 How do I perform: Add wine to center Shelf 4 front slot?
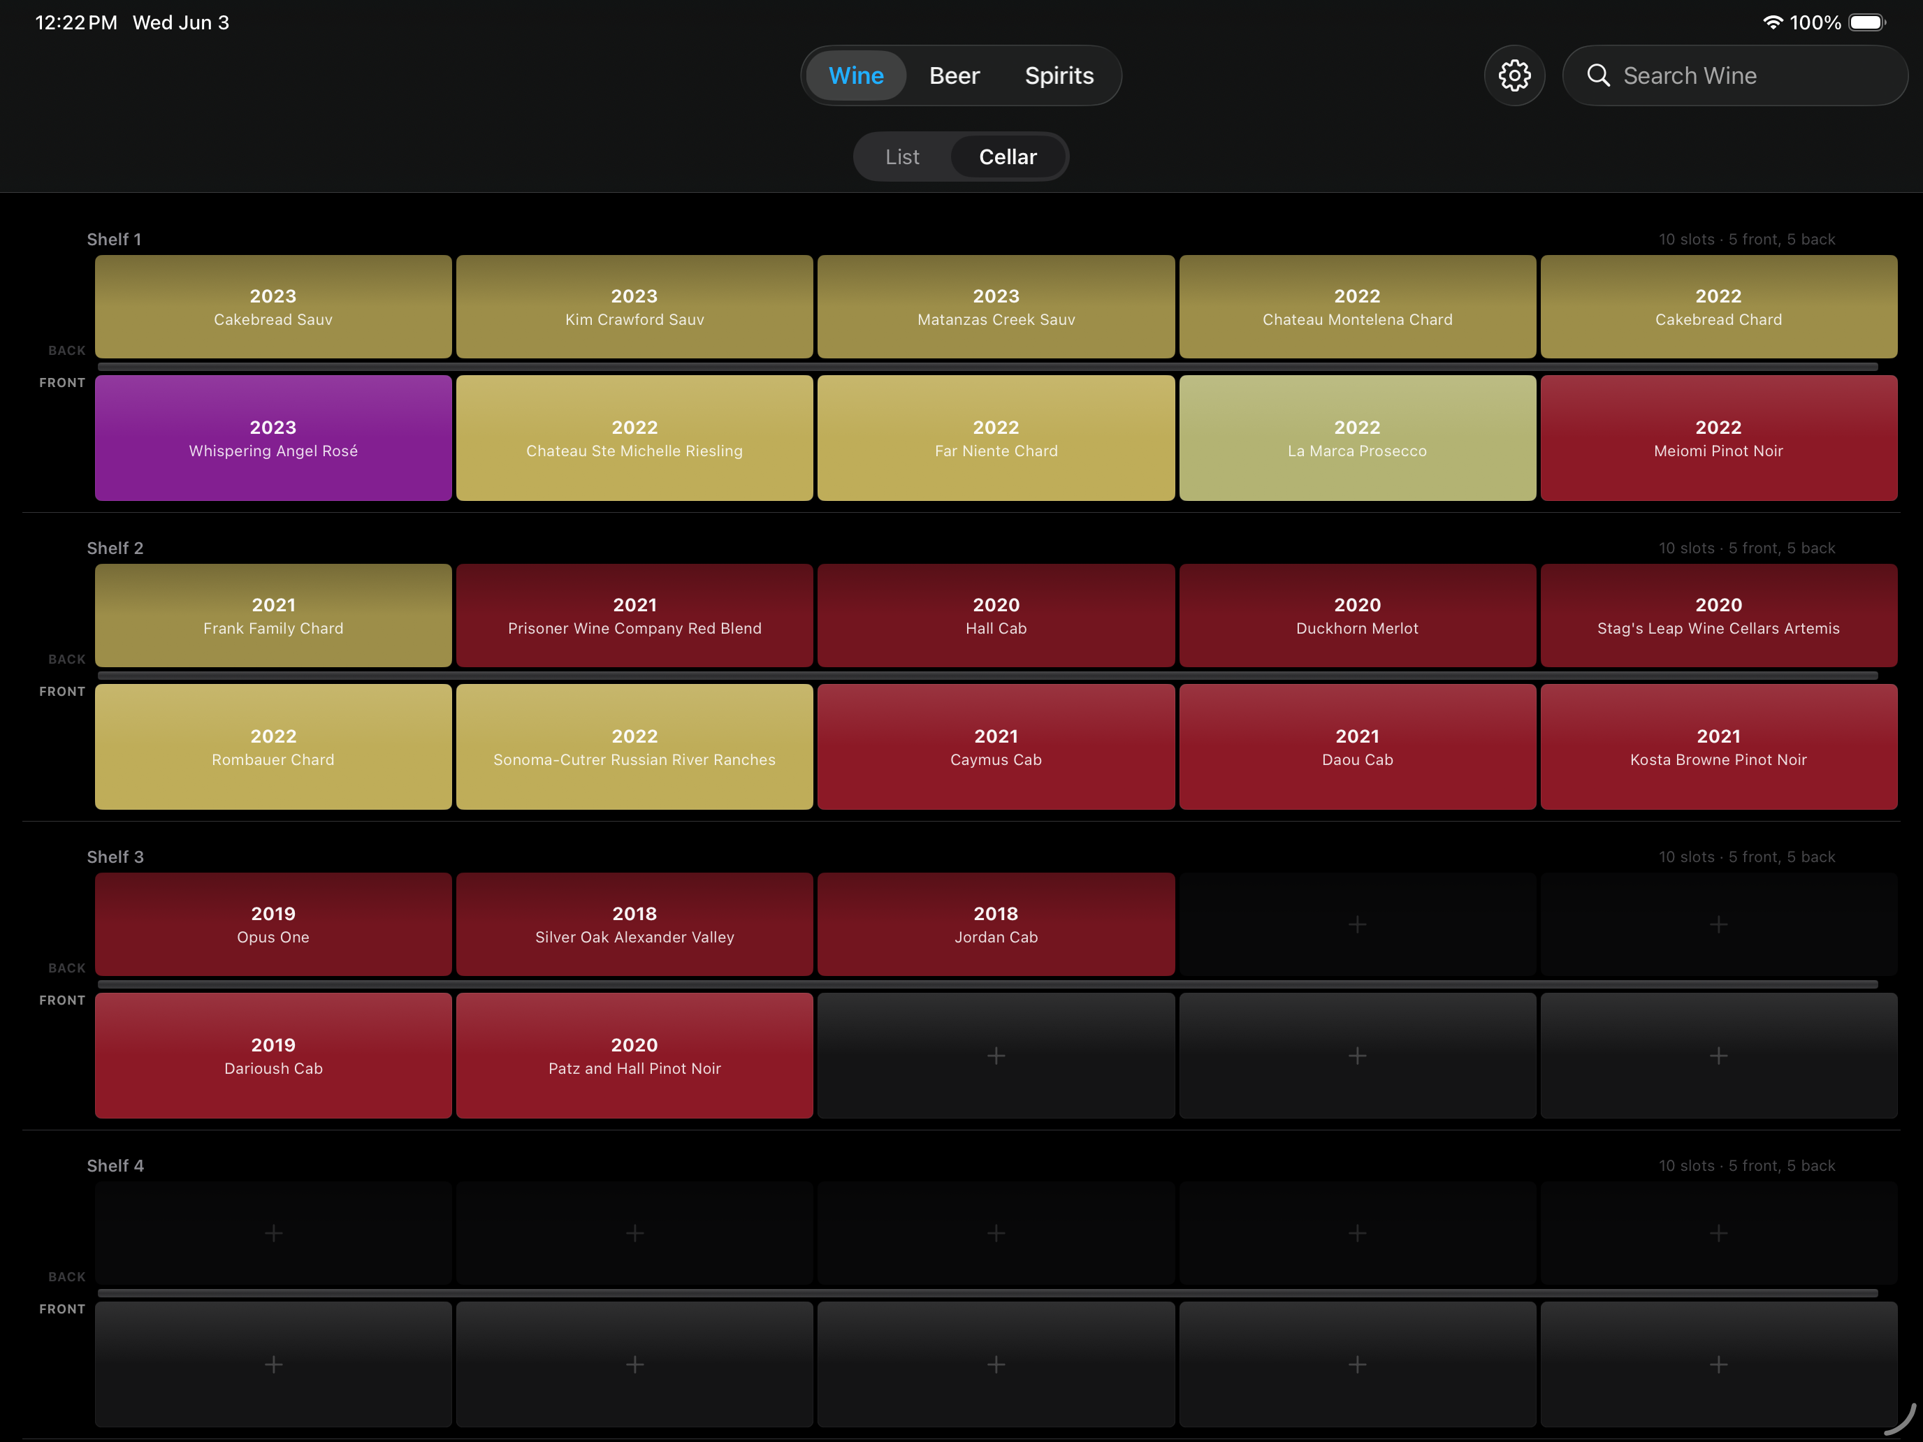point(996,1364)
